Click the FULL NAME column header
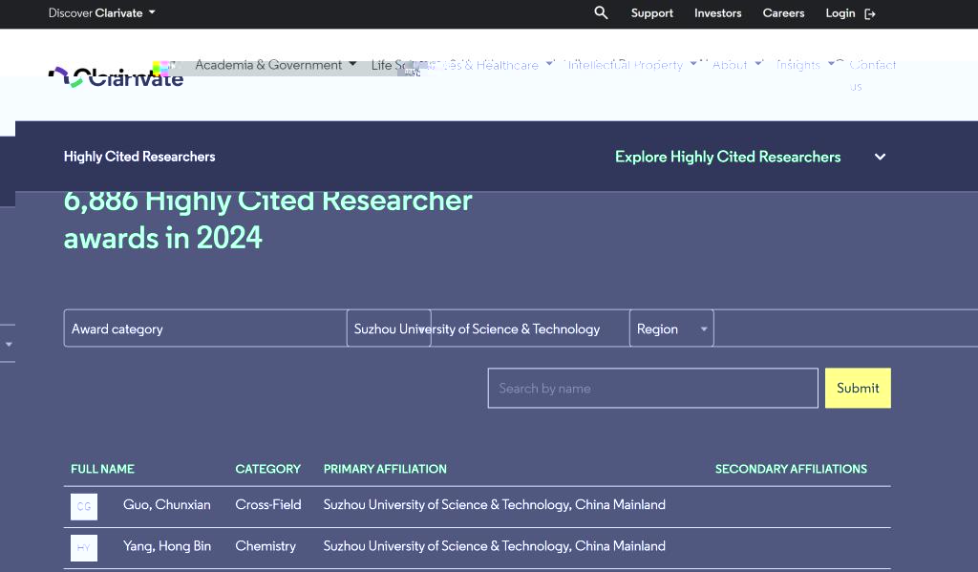The height and width of the screenshot is (572, 978). (x=102, y=469)
